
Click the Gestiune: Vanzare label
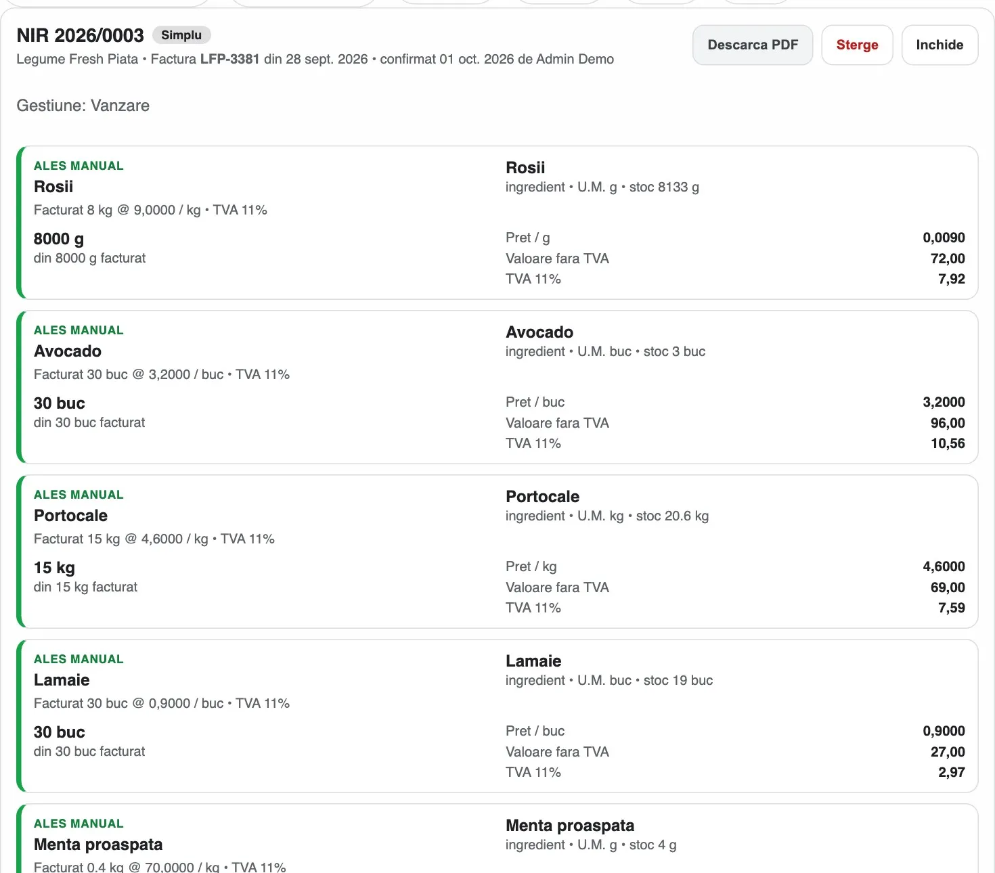pos(83,106)
